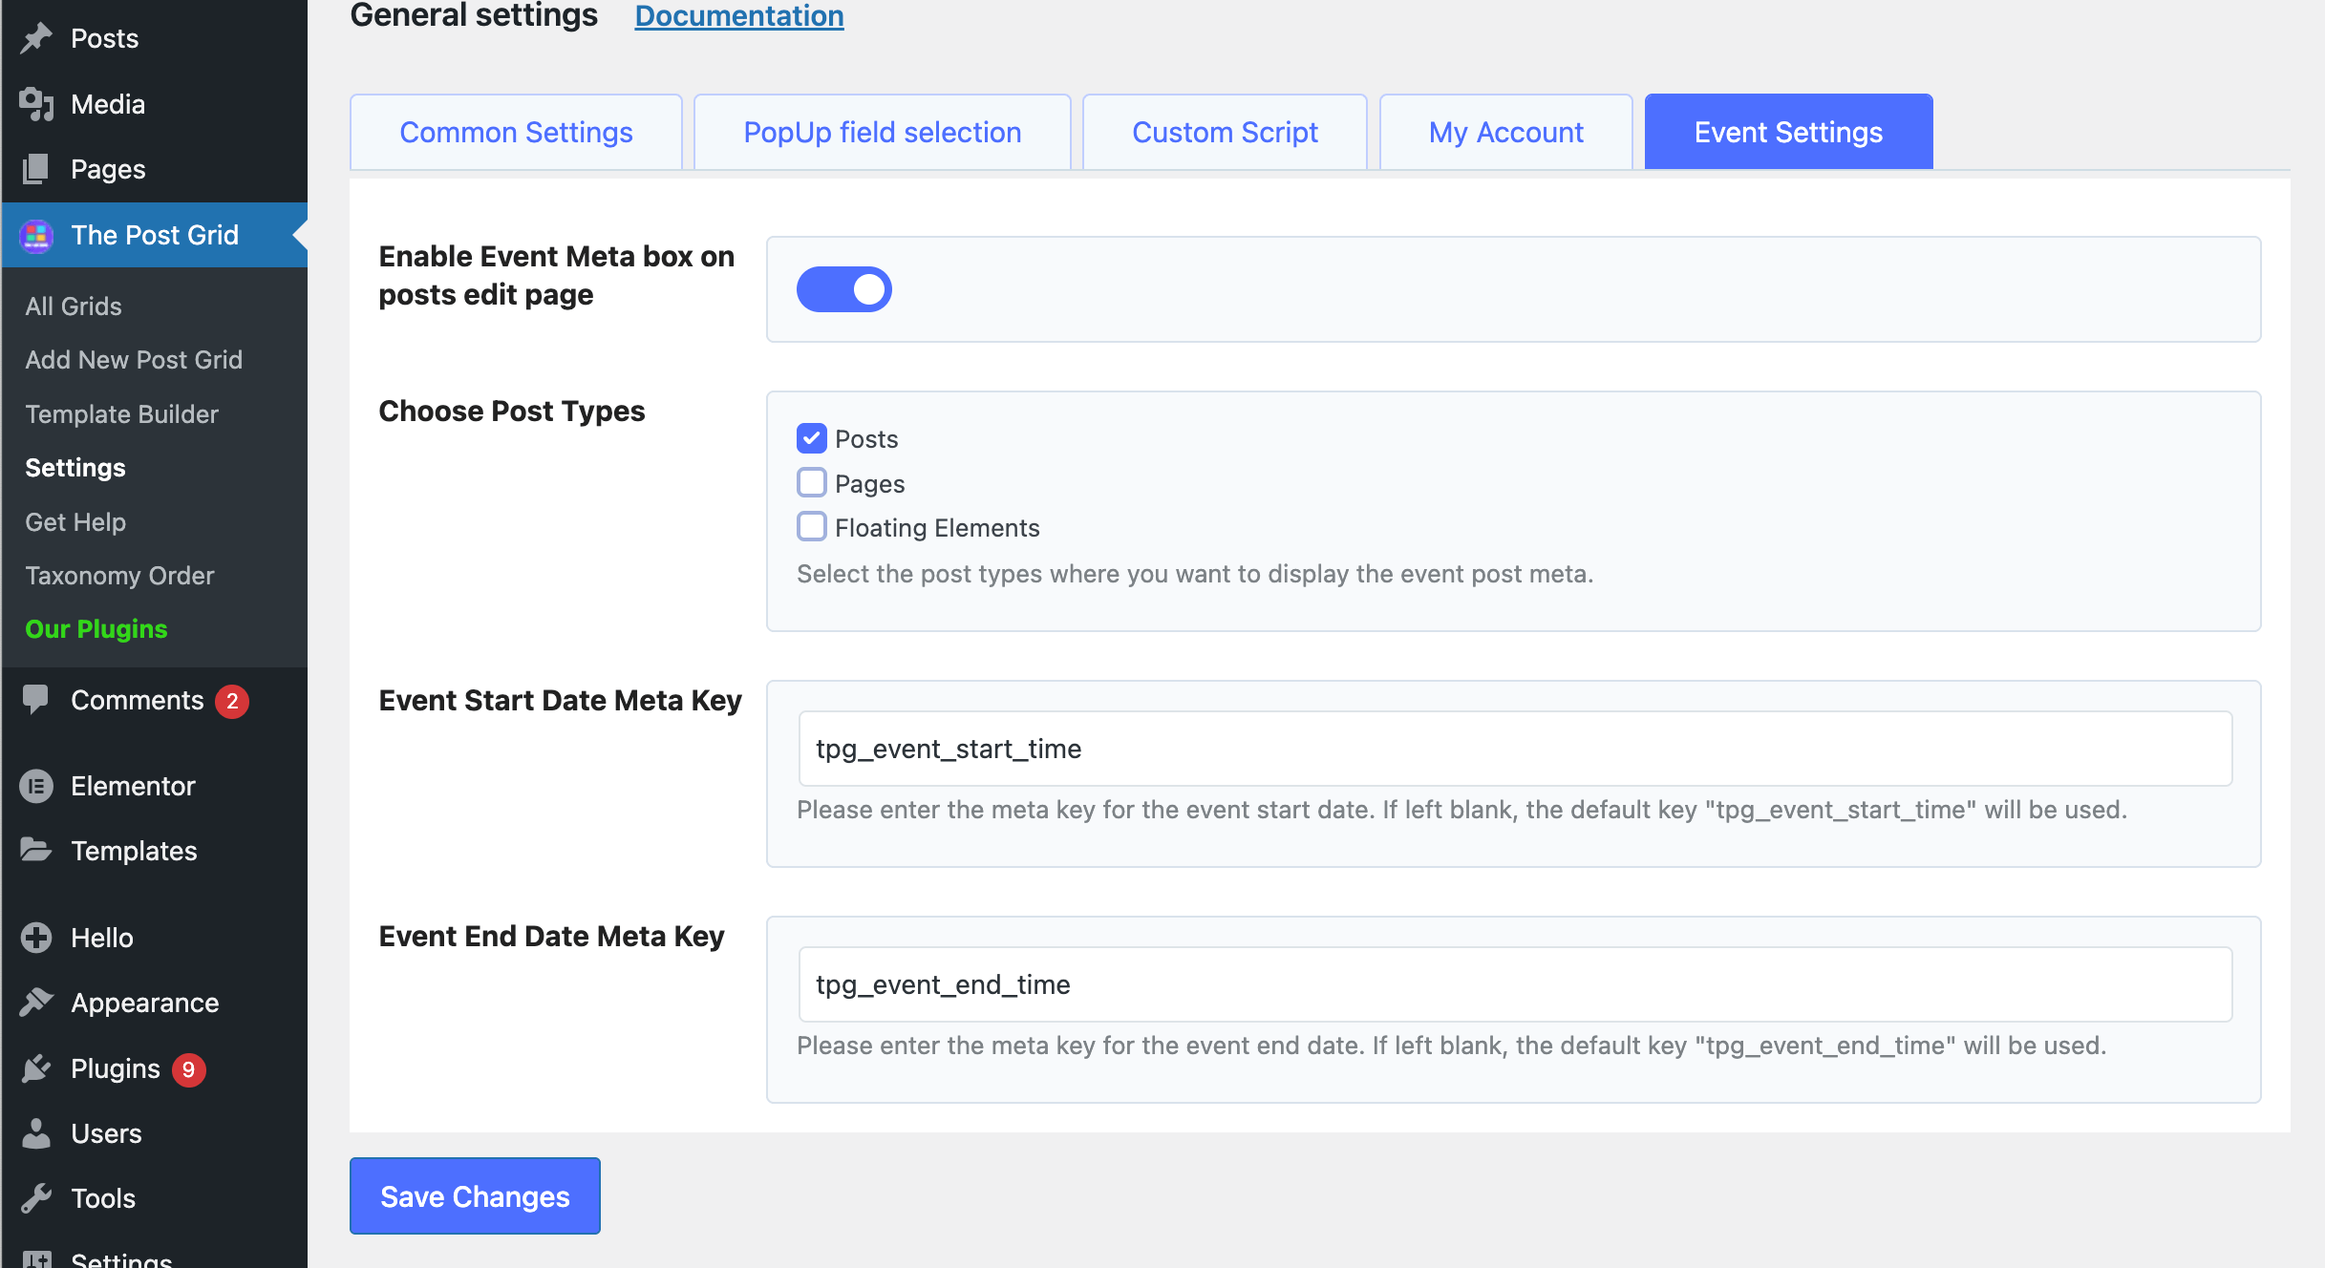
Task: Click the Media icon in sidebar
Action: click(x=36, y=104)
